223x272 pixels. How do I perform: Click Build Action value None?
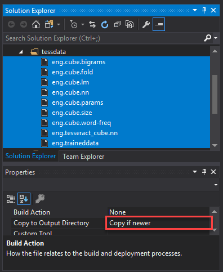click(x=118, y=212)
